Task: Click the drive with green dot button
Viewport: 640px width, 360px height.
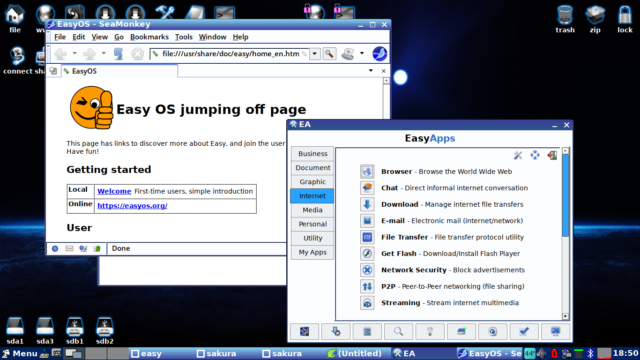Action: pos(461,331)
